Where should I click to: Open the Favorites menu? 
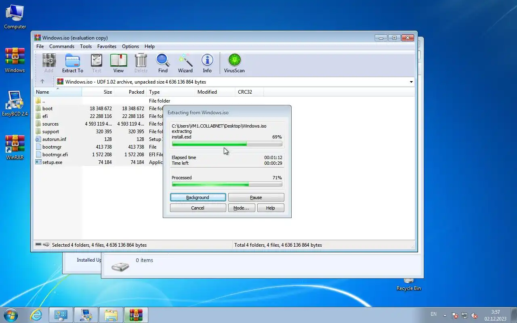tap(107, 46)
